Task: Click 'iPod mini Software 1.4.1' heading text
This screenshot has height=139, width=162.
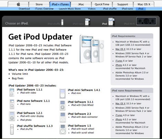Action: pyautogui.click(x=84, y=90)
